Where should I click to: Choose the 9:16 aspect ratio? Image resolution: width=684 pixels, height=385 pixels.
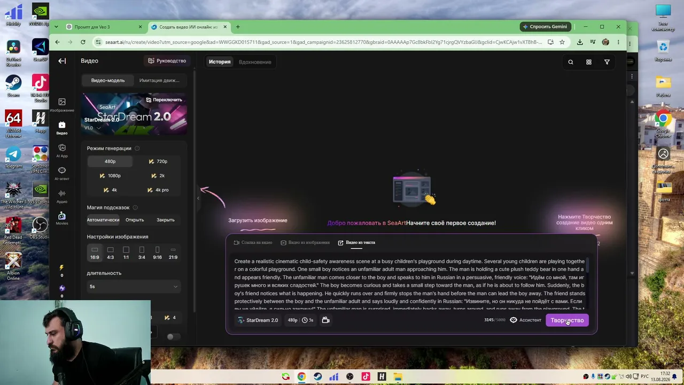(x=157, y=253)
